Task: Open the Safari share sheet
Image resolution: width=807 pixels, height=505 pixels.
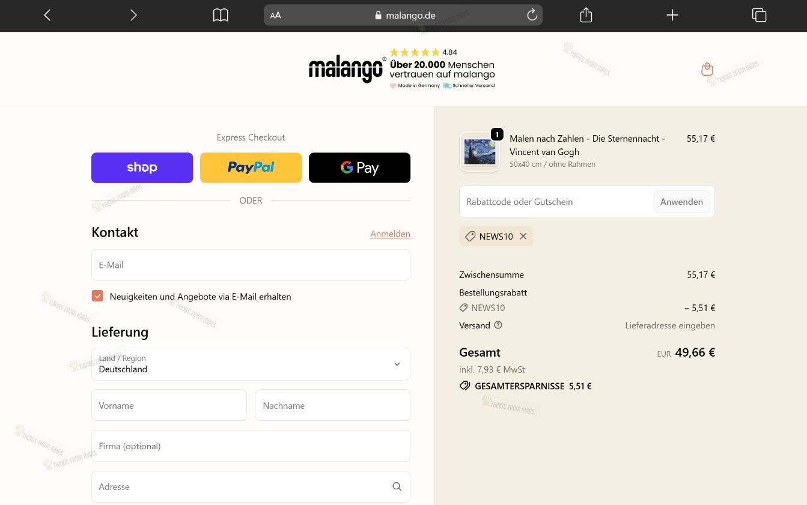Action: (586, 15)
